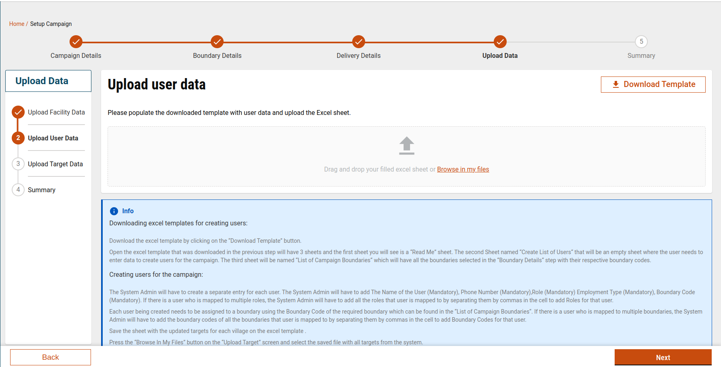Viewport: 721px width, 367px height.
Task: Click the blue Info circle icon
Action: click(114, 211)
